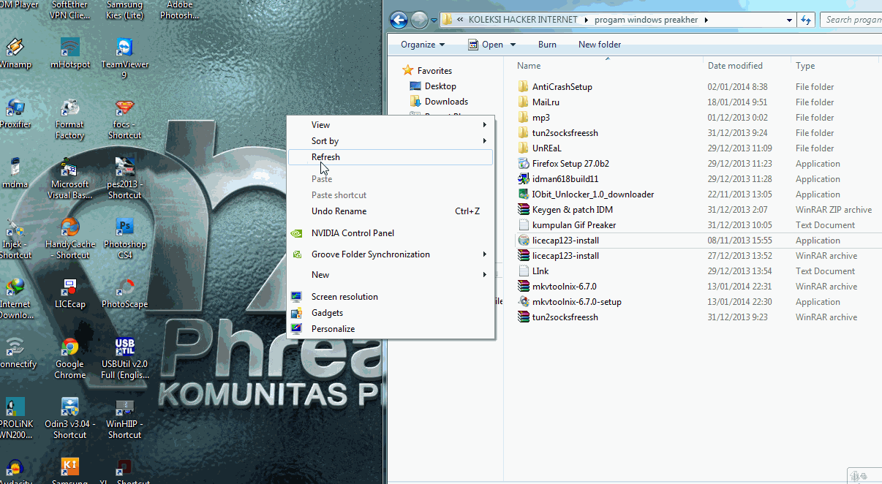882x484 pixels.
Task: Choose Refresh from the context menu
Action: pos(391,157)
